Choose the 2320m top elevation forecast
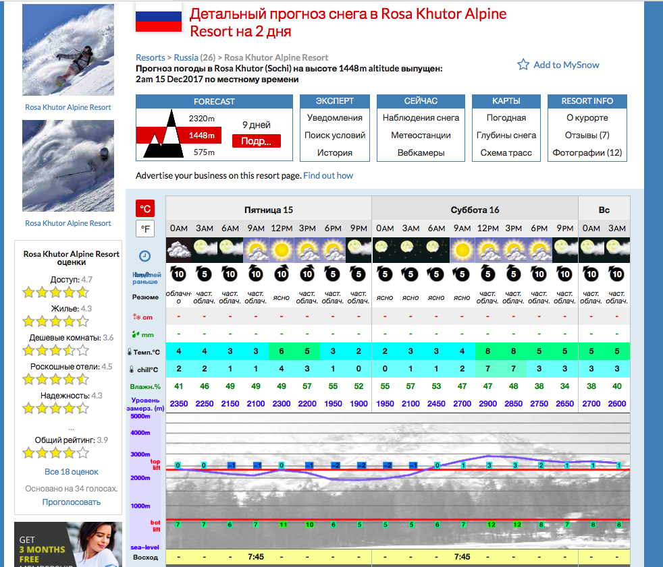The width and height of the screenshot is (663, 567). (x=201, y=119)
